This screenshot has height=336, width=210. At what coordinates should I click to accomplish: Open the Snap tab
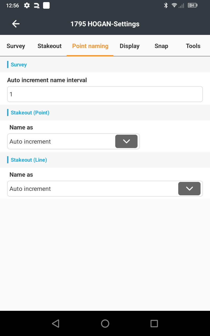[161, 46]
